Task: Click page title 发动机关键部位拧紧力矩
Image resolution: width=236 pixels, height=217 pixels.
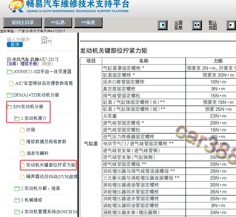Action: coord(114,50)
